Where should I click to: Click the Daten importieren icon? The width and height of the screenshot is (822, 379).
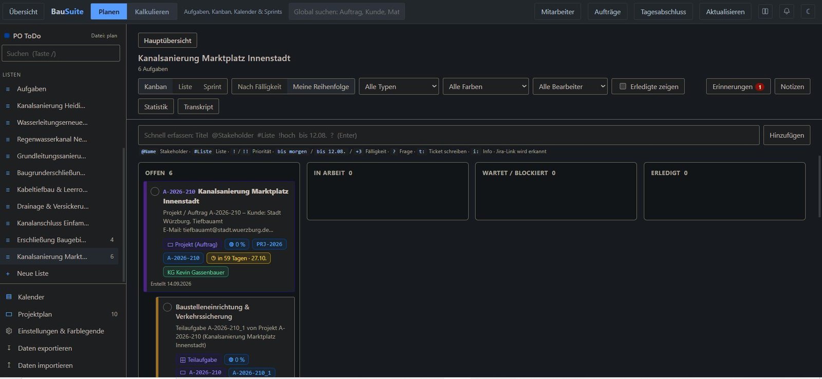point(9,365)
